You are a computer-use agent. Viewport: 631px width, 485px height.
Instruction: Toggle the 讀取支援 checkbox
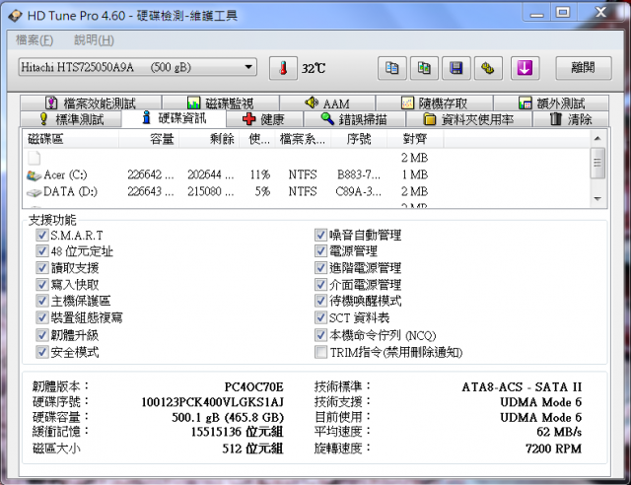click(x=41, y=268)
